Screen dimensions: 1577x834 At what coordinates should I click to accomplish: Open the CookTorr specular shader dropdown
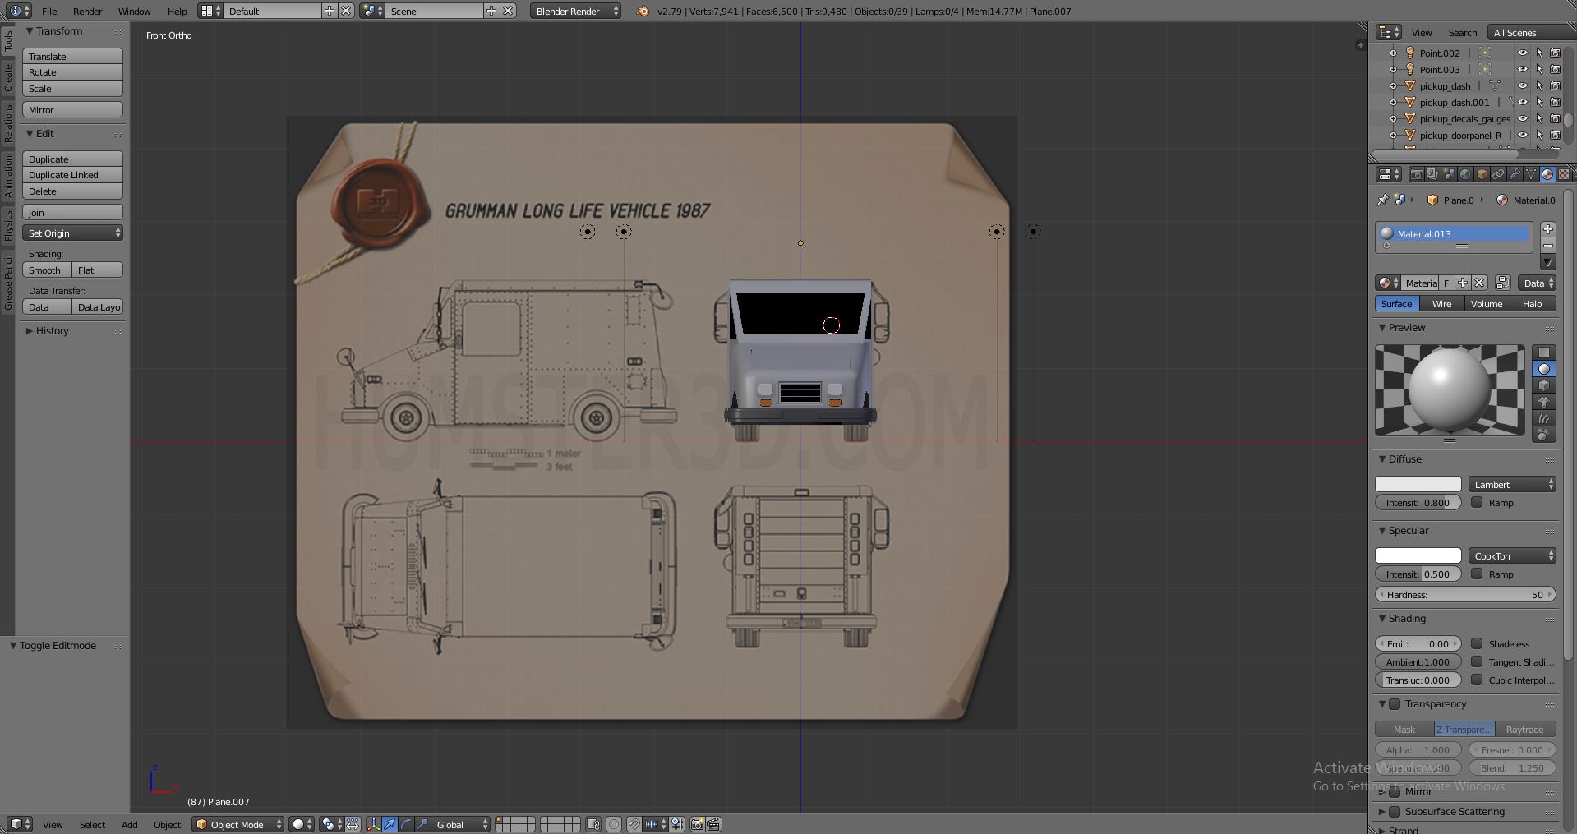pos(1512,555)
